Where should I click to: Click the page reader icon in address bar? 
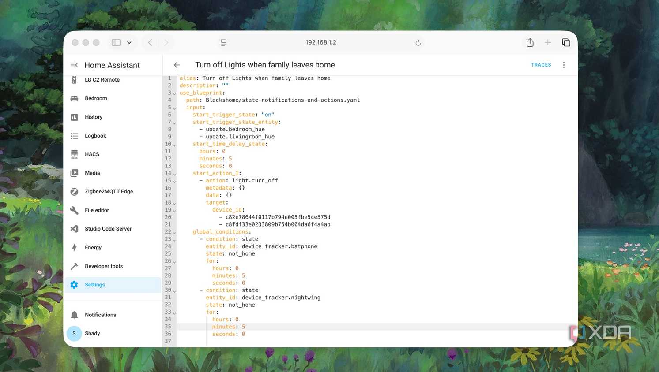click(224, 42)
